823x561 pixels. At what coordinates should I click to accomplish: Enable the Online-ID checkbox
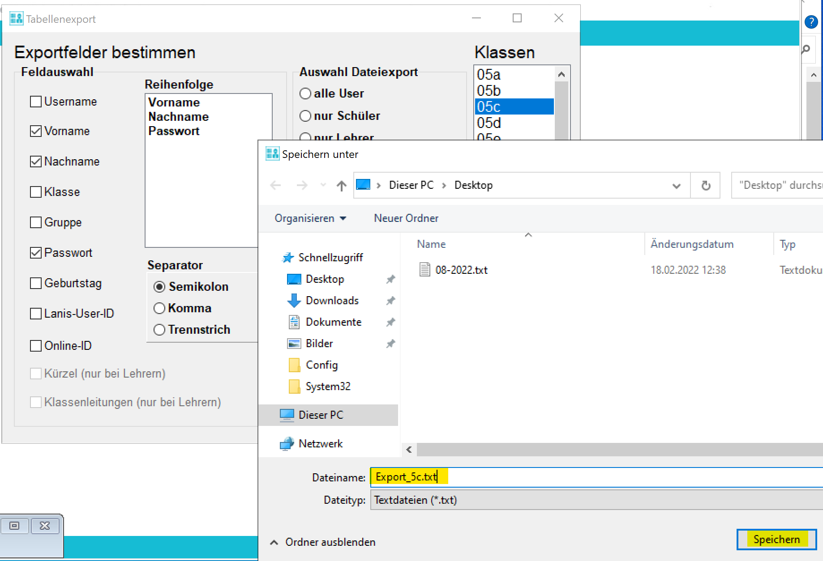coord(36,346)
